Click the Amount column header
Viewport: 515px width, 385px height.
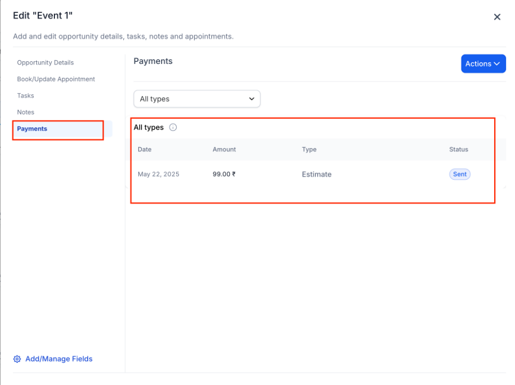pos(224,149)
